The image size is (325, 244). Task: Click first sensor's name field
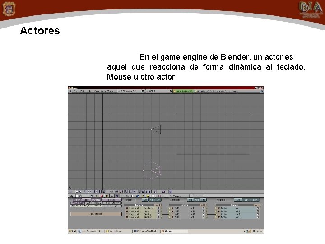[150, 208]
